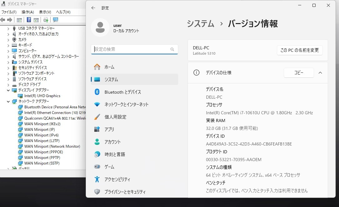Click the blue Help question mark icon
Image resolution: width=339 pixels, height=207 pixels.
[29, 20]
